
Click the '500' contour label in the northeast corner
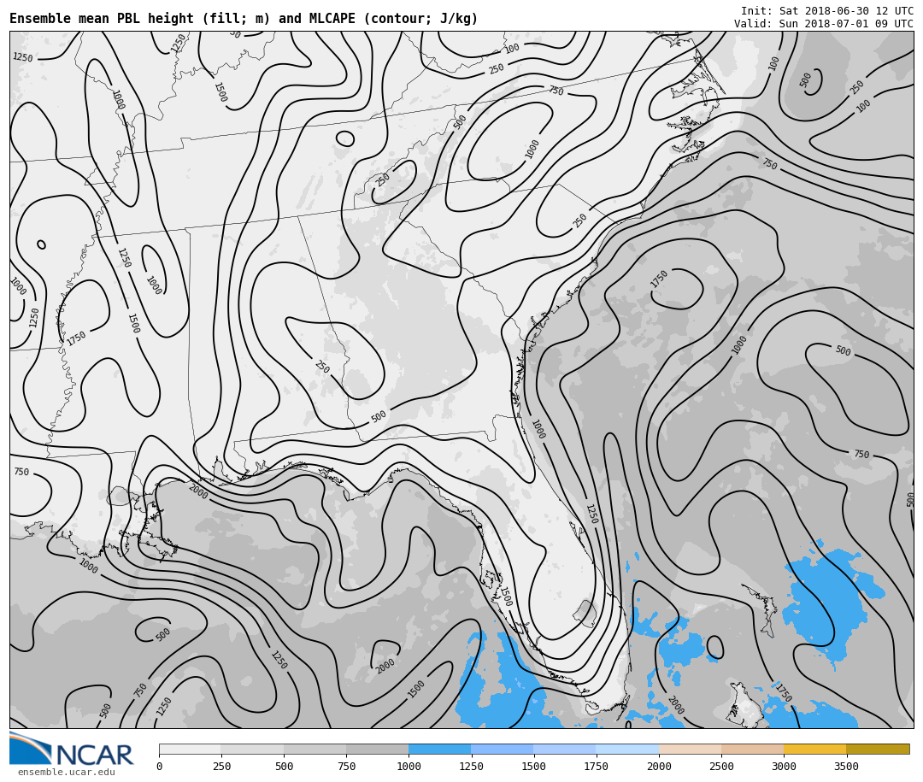(806, 80)
